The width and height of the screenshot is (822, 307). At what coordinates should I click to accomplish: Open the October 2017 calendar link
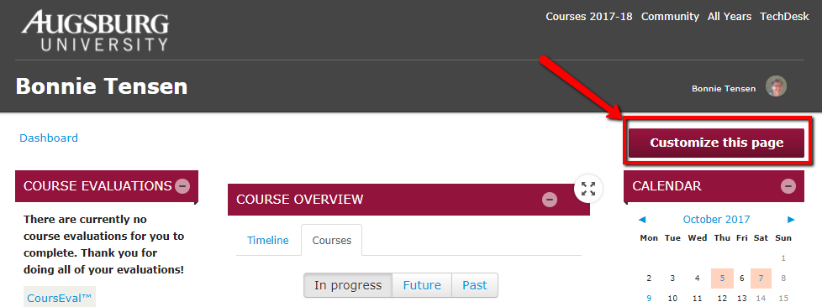[716, 220]
